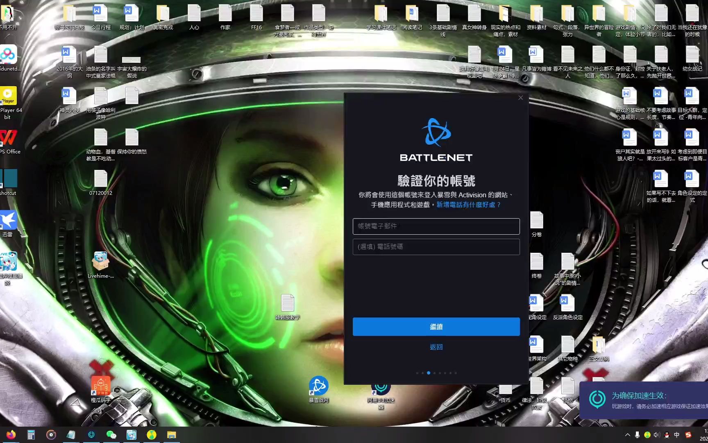Open the 神灵入侵 document

tap(70, 100)
